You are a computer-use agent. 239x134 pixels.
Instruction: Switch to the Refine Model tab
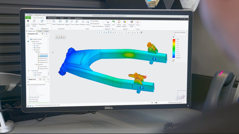click(x=52, y=18)
